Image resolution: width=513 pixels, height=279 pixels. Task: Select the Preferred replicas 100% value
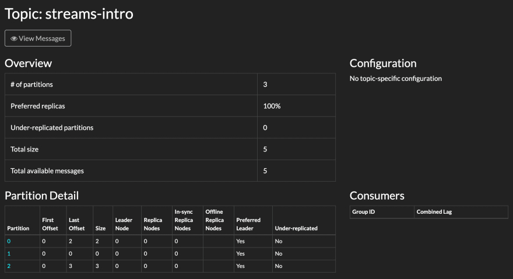click(272, 107)
